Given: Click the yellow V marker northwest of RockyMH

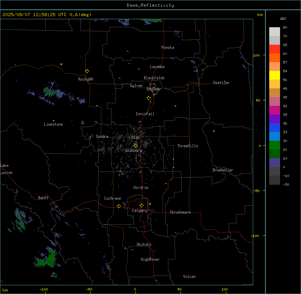Looking at the screenshot, I should pos(61,64).
